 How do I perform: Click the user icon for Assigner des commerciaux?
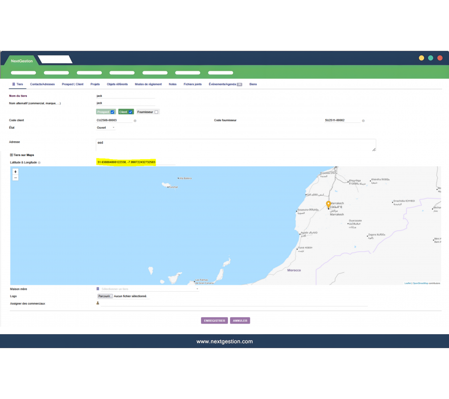click(x=98, y=303)
